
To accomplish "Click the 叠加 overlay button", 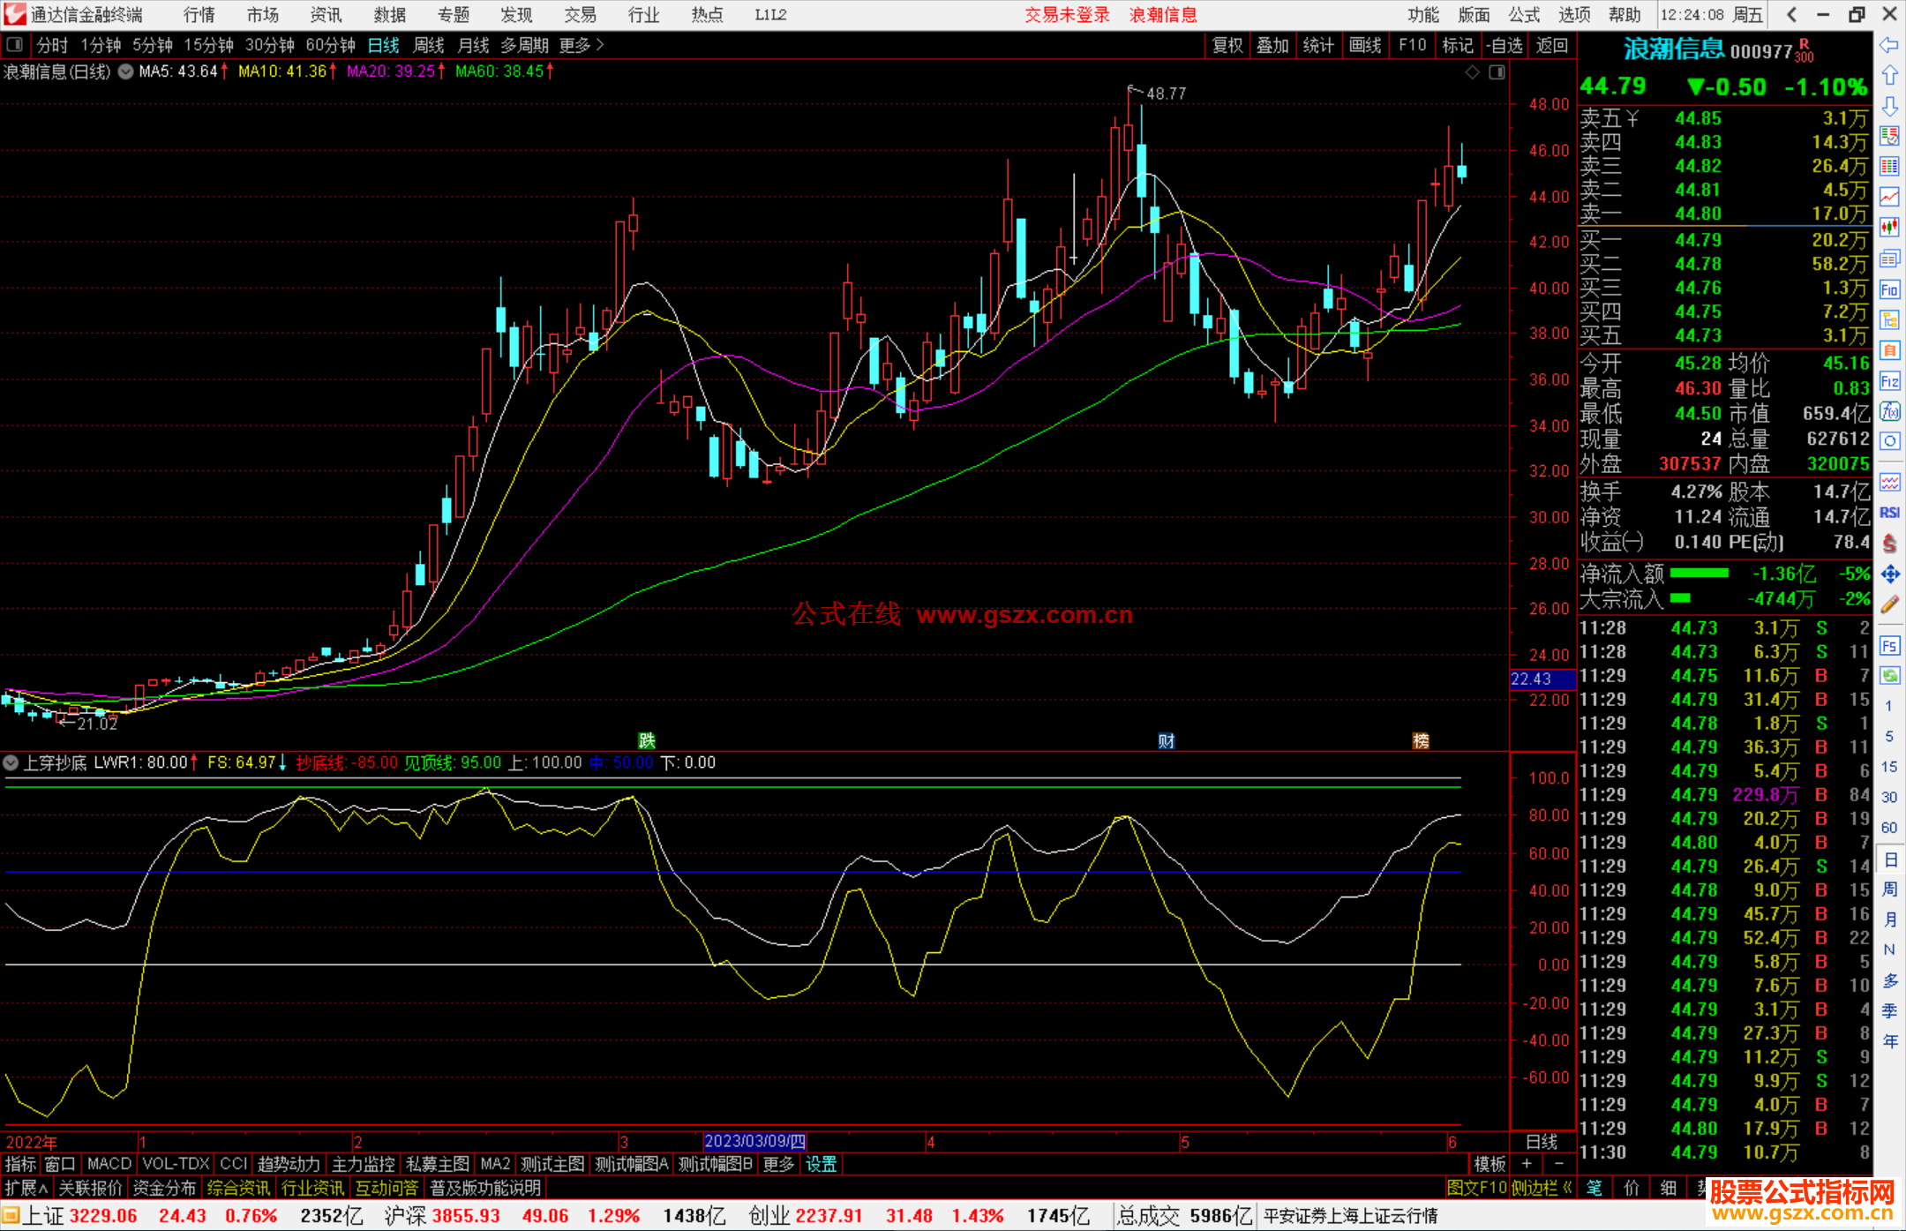I will pos(1273,45).
